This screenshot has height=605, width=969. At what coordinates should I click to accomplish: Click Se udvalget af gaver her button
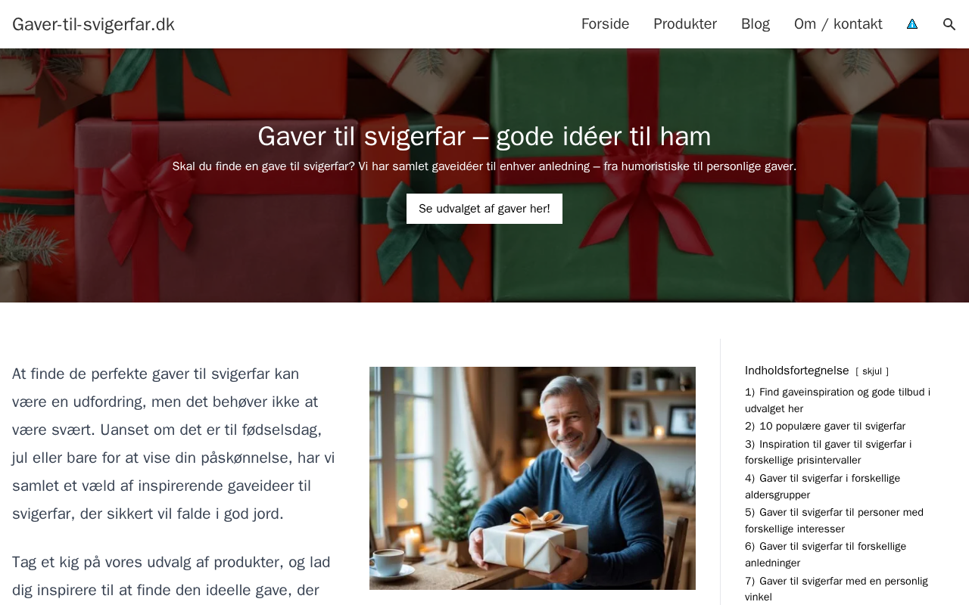point(484,209)
